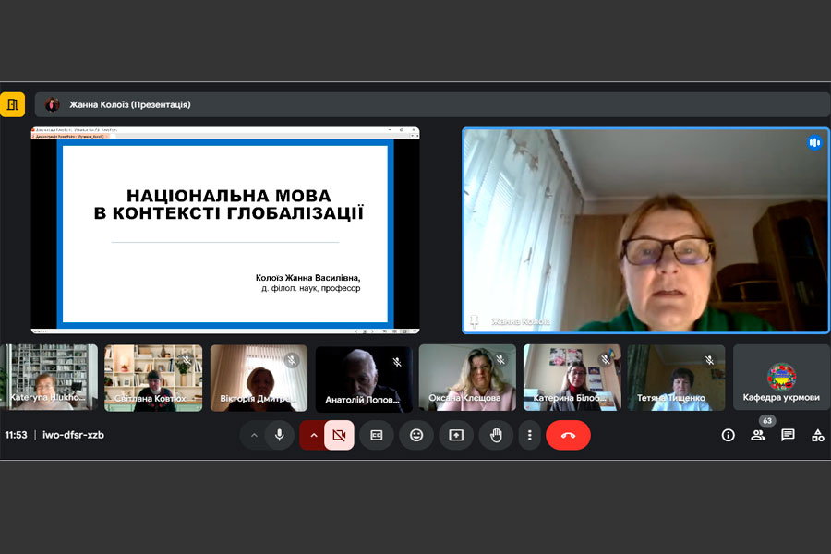Select Оксана Клєщова video thumbnail
Viewport: 831px width, 554px height.
(467, 378)
